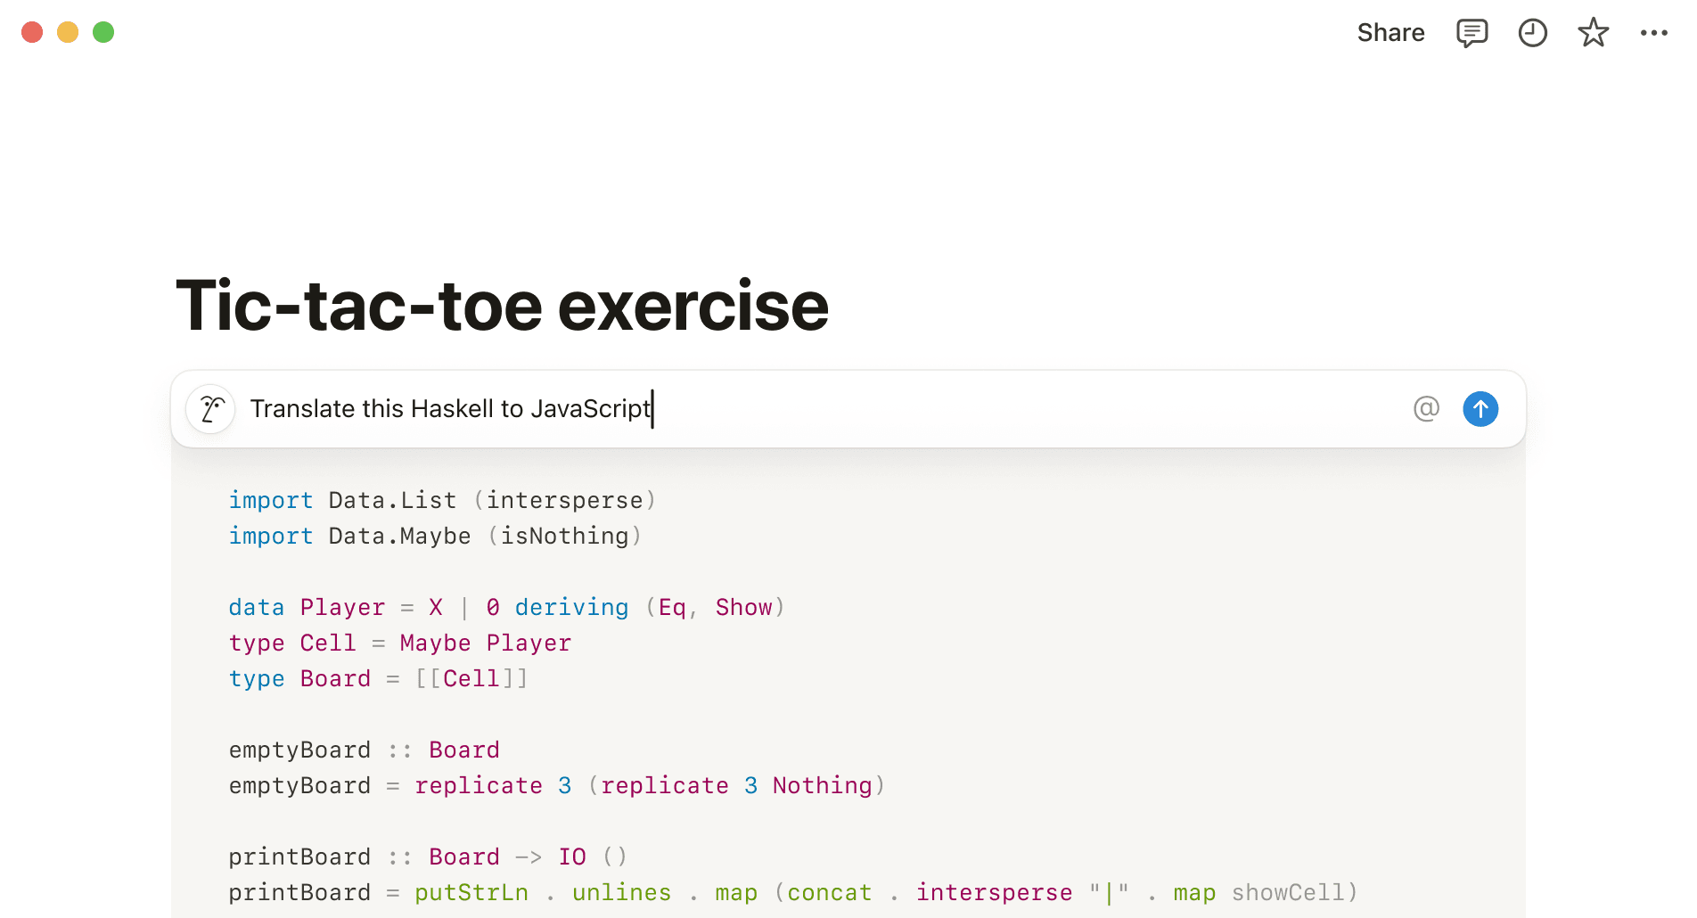The height and width of the screenshot is (918, 1697).
Task: Click the AI assistant avatar icon
Action: click(211, 409)
